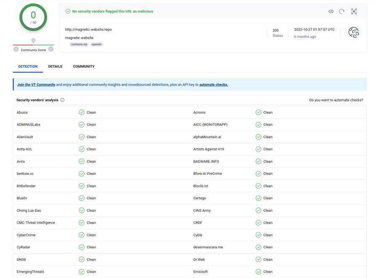Switch to the DETECTION tab
The width and height of the screenshot is (379, 278).
pos(28,66)
